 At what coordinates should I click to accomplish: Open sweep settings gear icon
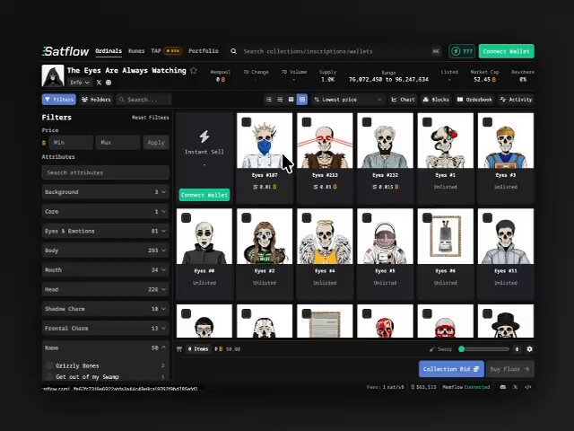[x=529, y=349]
